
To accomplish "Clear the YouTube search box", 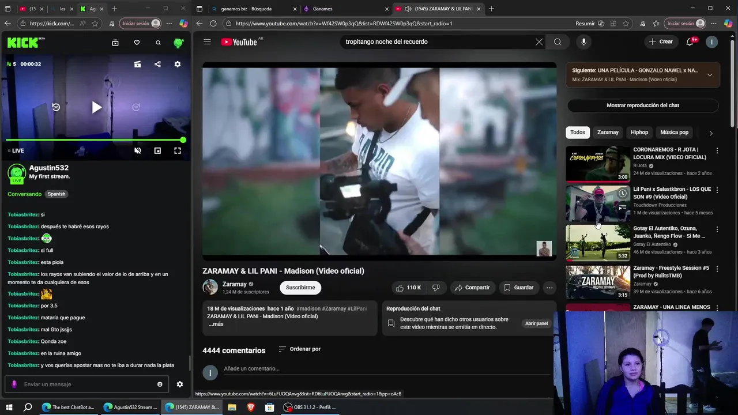I will 539,42.
